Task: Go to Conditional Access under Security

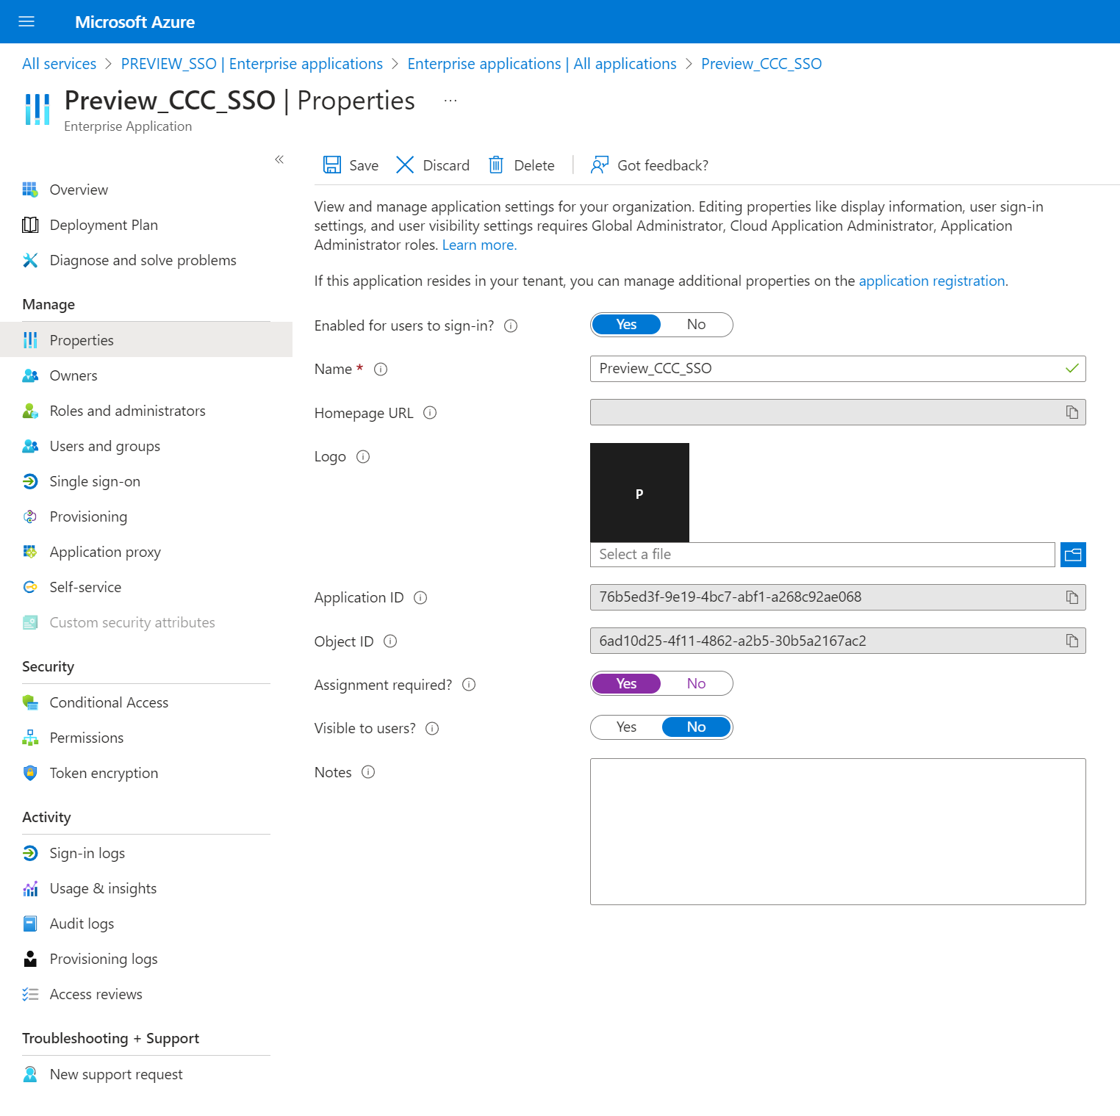Action: tap(109, 702)
